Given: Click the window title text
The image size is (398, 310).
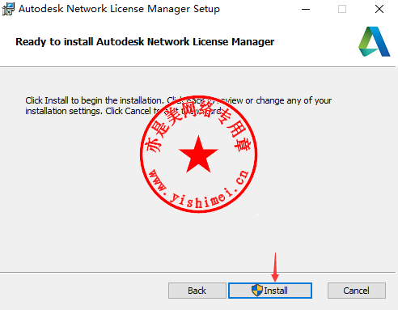Looking at the screenshot, I should (x=119, y=9).
